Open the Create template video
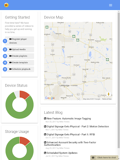 click(19, 62)
